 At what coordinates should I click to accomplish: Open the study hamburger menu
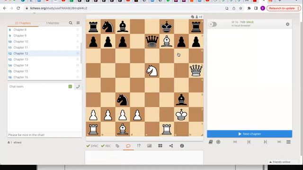pyautogui.click(x=78, y=23)
